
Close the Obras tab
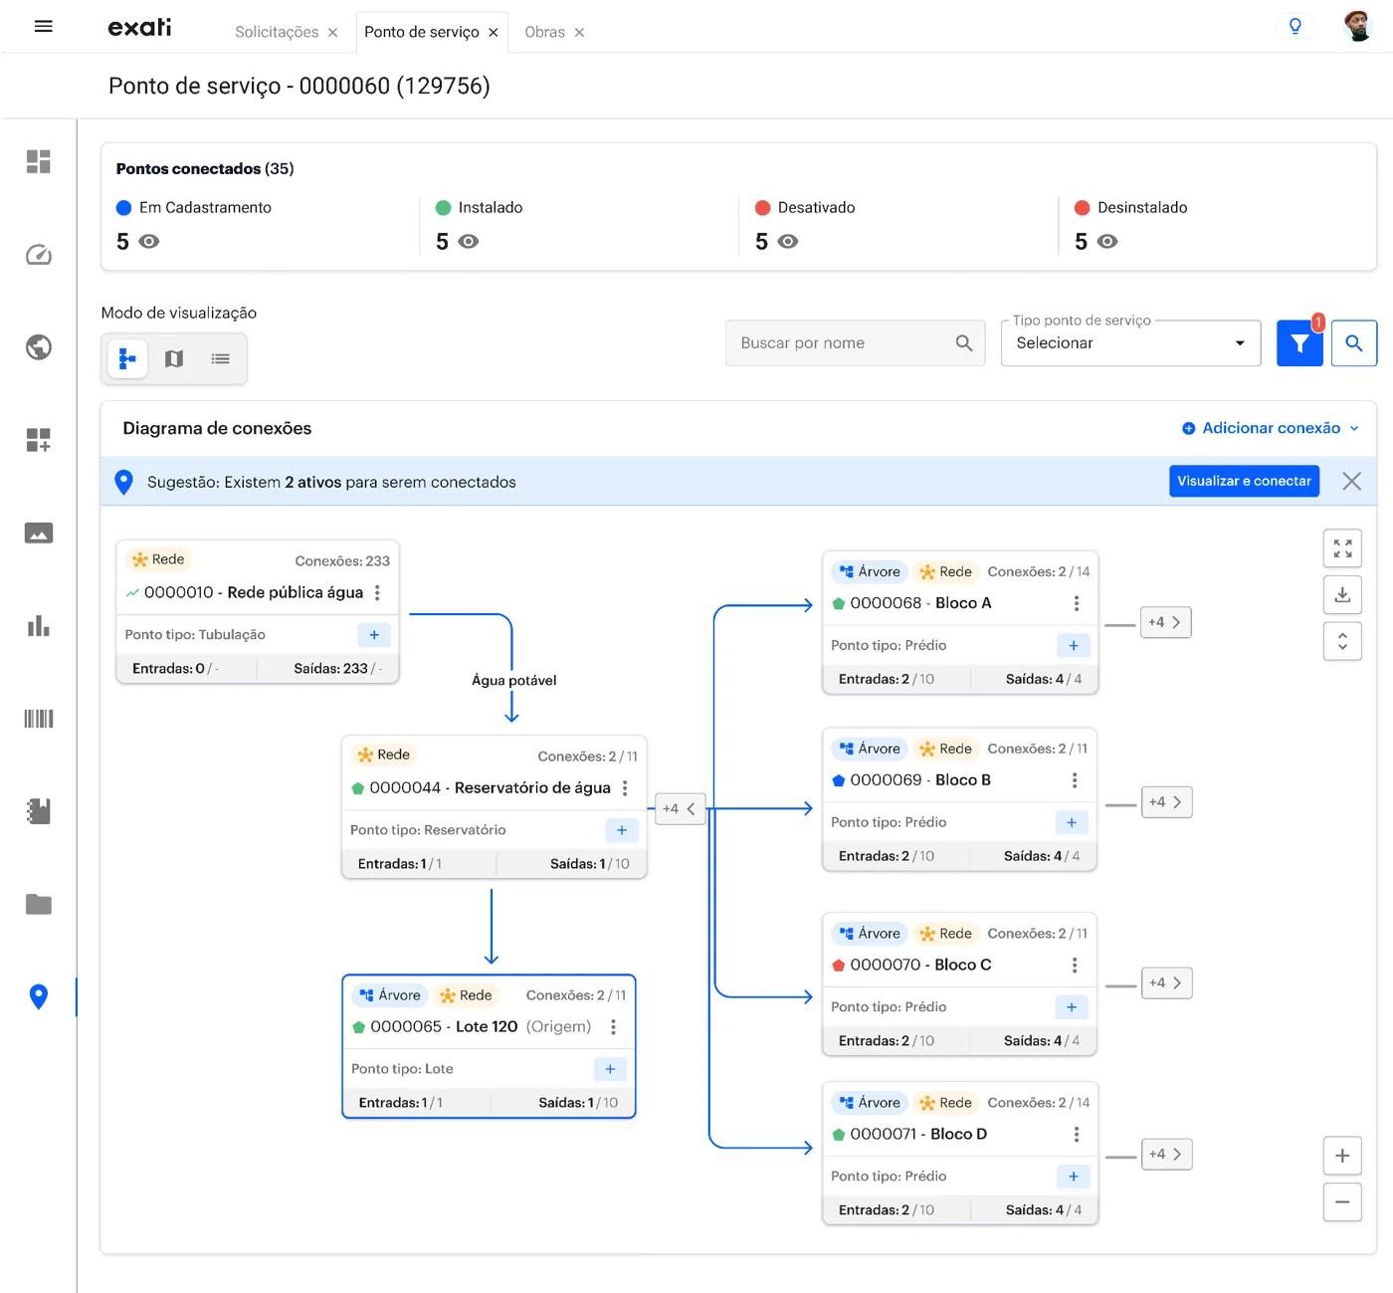[x=579, y=33]
